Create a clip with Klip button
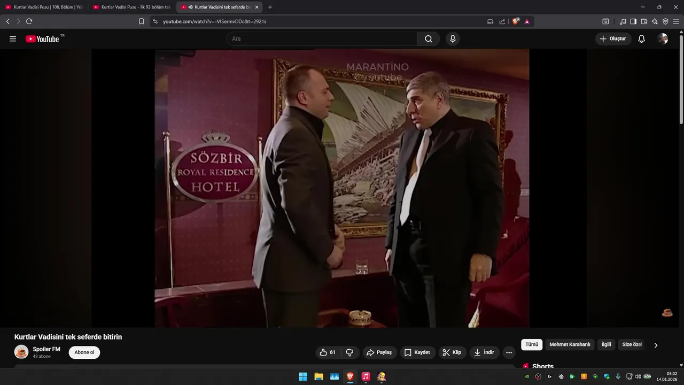 [452, 352]
